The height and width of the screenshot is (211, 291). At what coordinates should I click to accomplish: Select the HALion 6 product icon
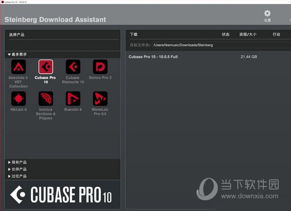(x=18, y=99)
